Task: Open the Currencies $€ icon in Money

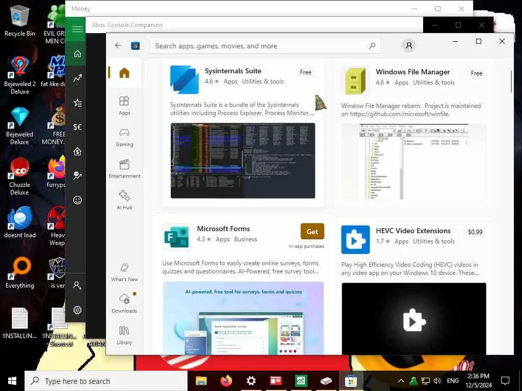Action: point(77,127)
